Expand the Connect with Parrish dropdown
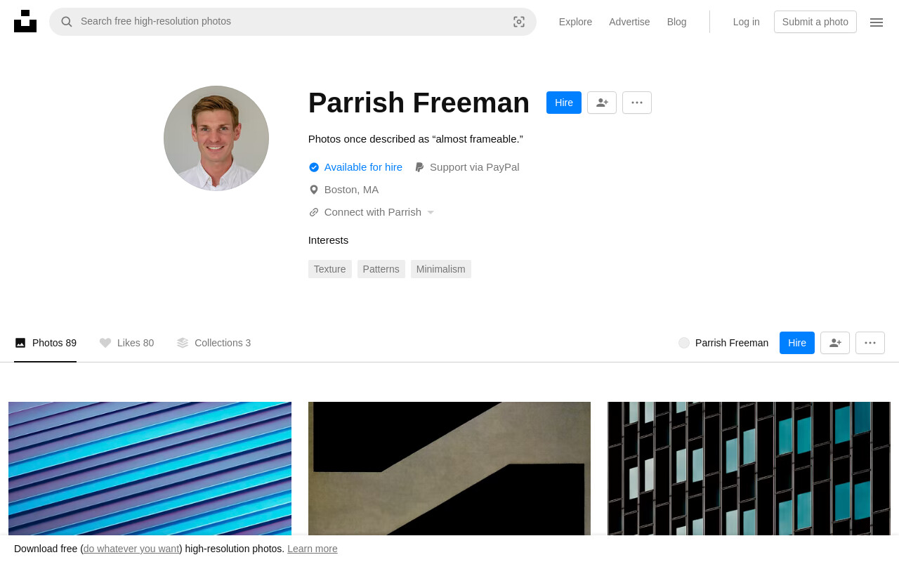This screenshot has height=562, width=899. tap(372, 212)
